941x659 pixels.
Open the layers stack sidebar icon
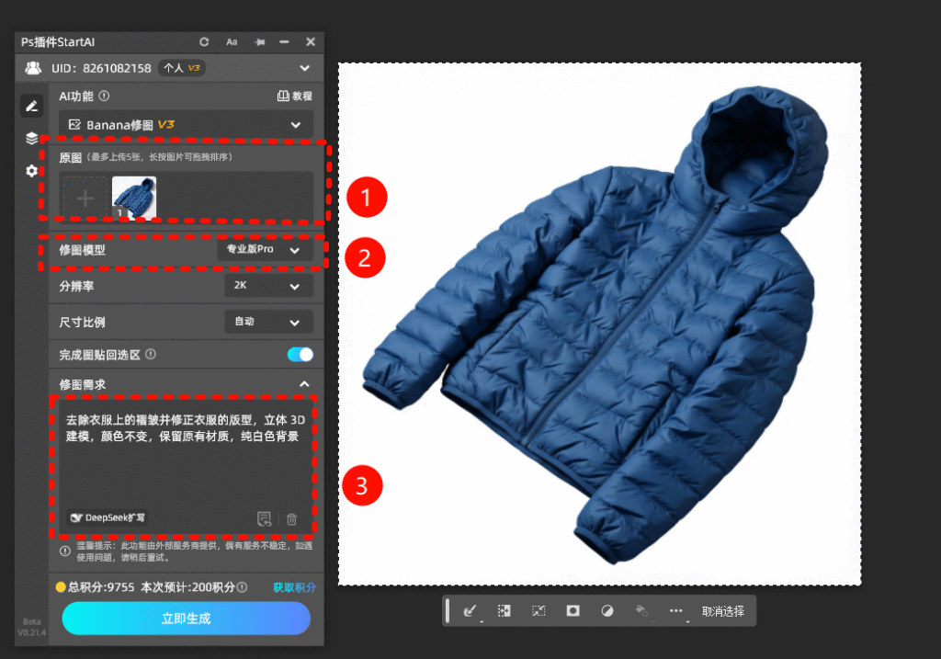32,139
